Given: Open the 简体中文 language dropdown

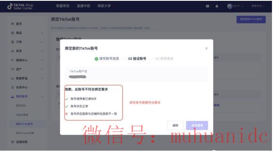Looking at the screenshot, I should 258,6.
